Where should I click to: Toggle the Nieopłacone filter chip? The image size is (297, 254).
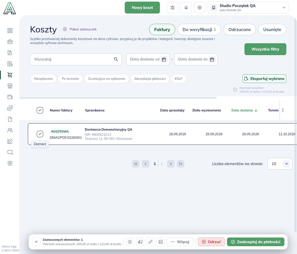(x=43, y=79)
